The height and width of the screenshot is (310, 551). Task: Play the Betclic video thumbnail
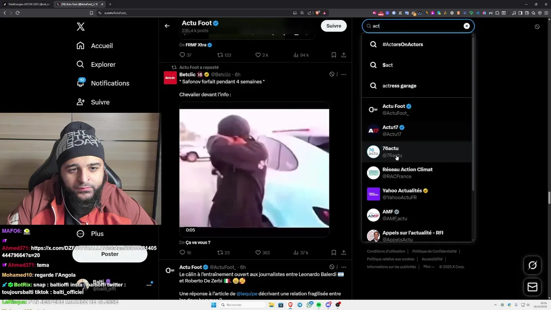coord(254,169)
